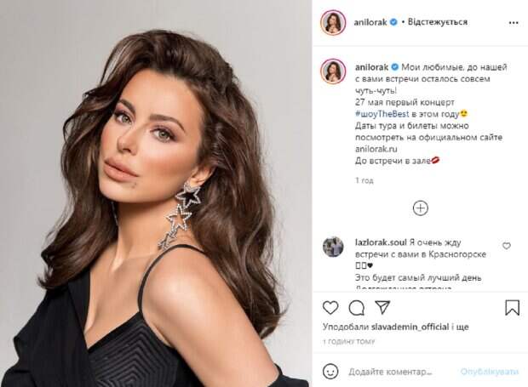The height and width of the screenshot is (387, 528).
Task: Click the lazlorak.soul commenter avatar
Action: (x=333, y=247)
